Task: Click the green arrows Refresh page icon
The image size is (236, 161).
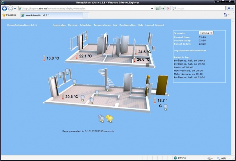Action: click(162, 8)
